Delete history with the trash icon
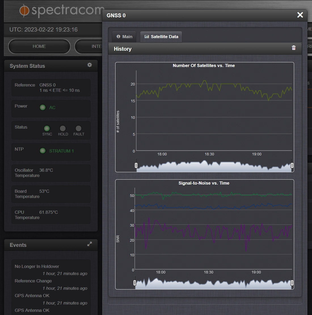 294,48
